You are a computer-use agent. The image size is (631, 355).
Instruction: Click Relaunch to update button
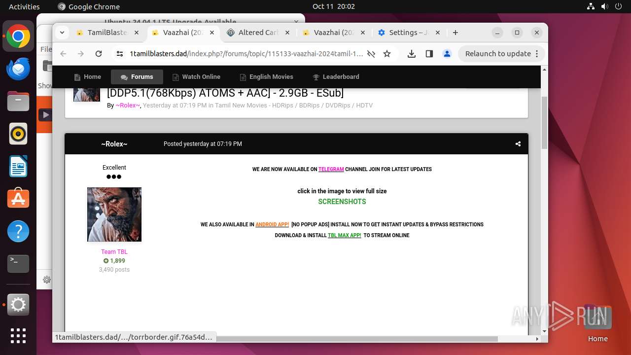[x=502, y=54]
